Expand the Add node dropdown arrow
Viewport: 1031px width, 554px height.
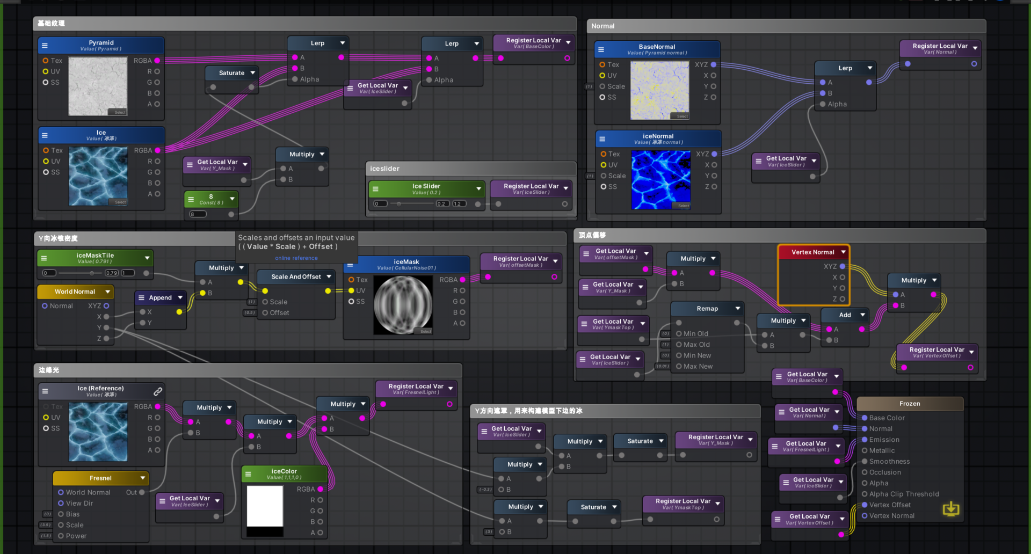click(x=862, y=315)
